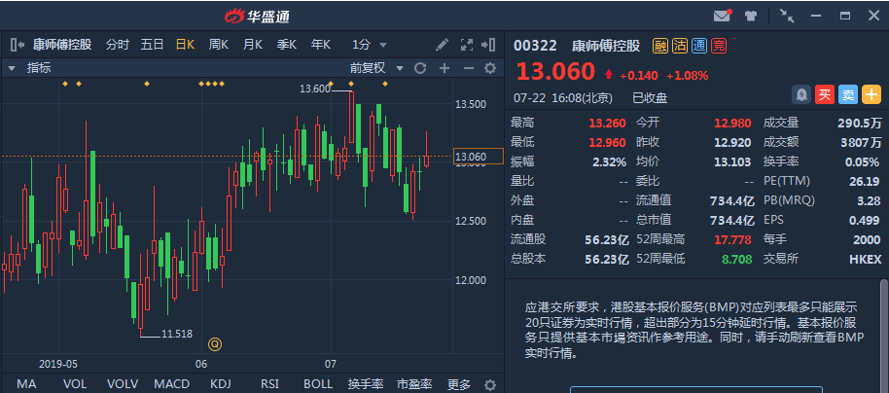
Task: Toggle the VOL indicator
Action: (x=75, y=384)
